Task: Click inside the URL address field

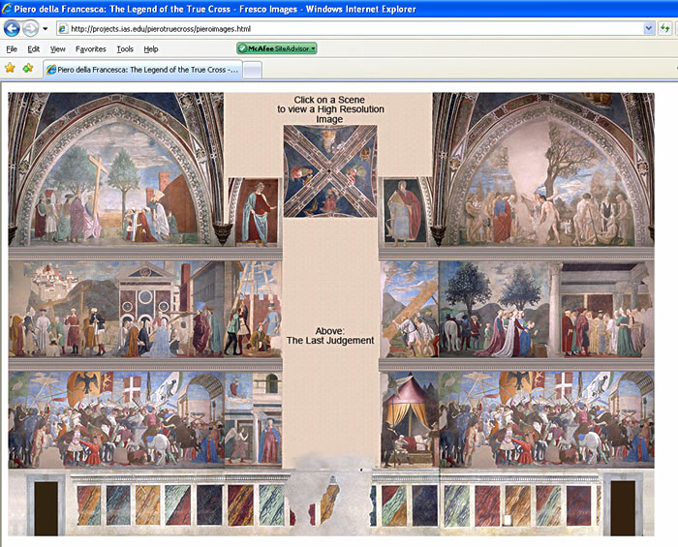Action: point(351,28)
